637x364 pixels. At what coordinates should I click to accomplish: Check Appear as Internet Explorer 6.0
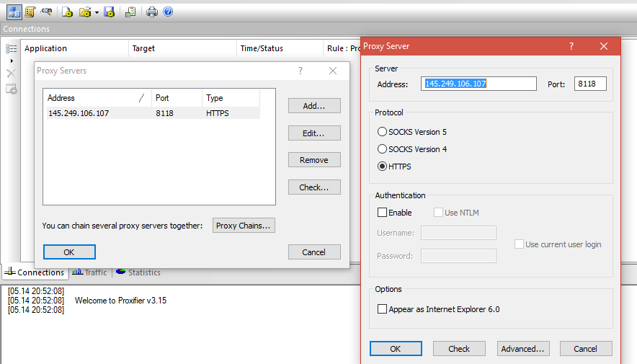(383, 309)
